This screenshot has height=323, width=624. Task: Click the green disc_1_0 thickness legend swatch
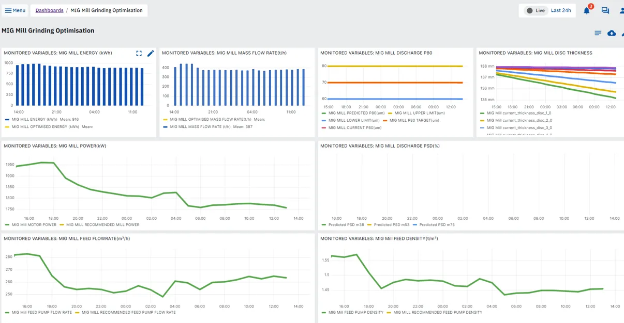coord(482,113)
